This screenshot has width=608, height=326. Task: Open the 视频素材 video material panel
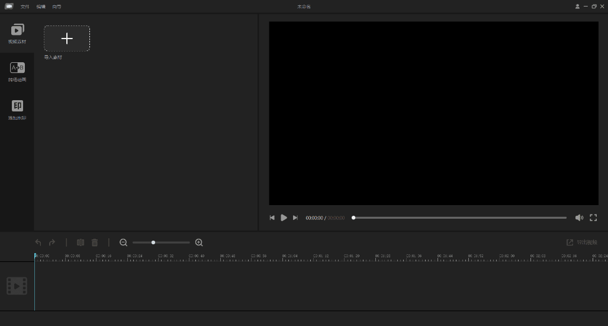coord(17,33)
